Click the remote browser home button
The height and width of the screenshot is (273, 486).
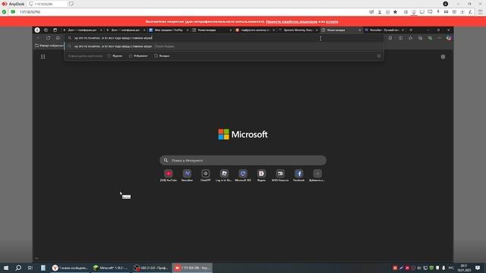(x=58, y=38)
